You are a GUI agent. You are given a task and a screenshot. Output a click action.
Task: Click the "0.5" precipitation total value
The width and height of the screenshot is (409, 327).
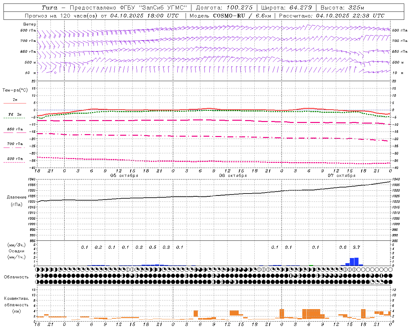point(153,247)
